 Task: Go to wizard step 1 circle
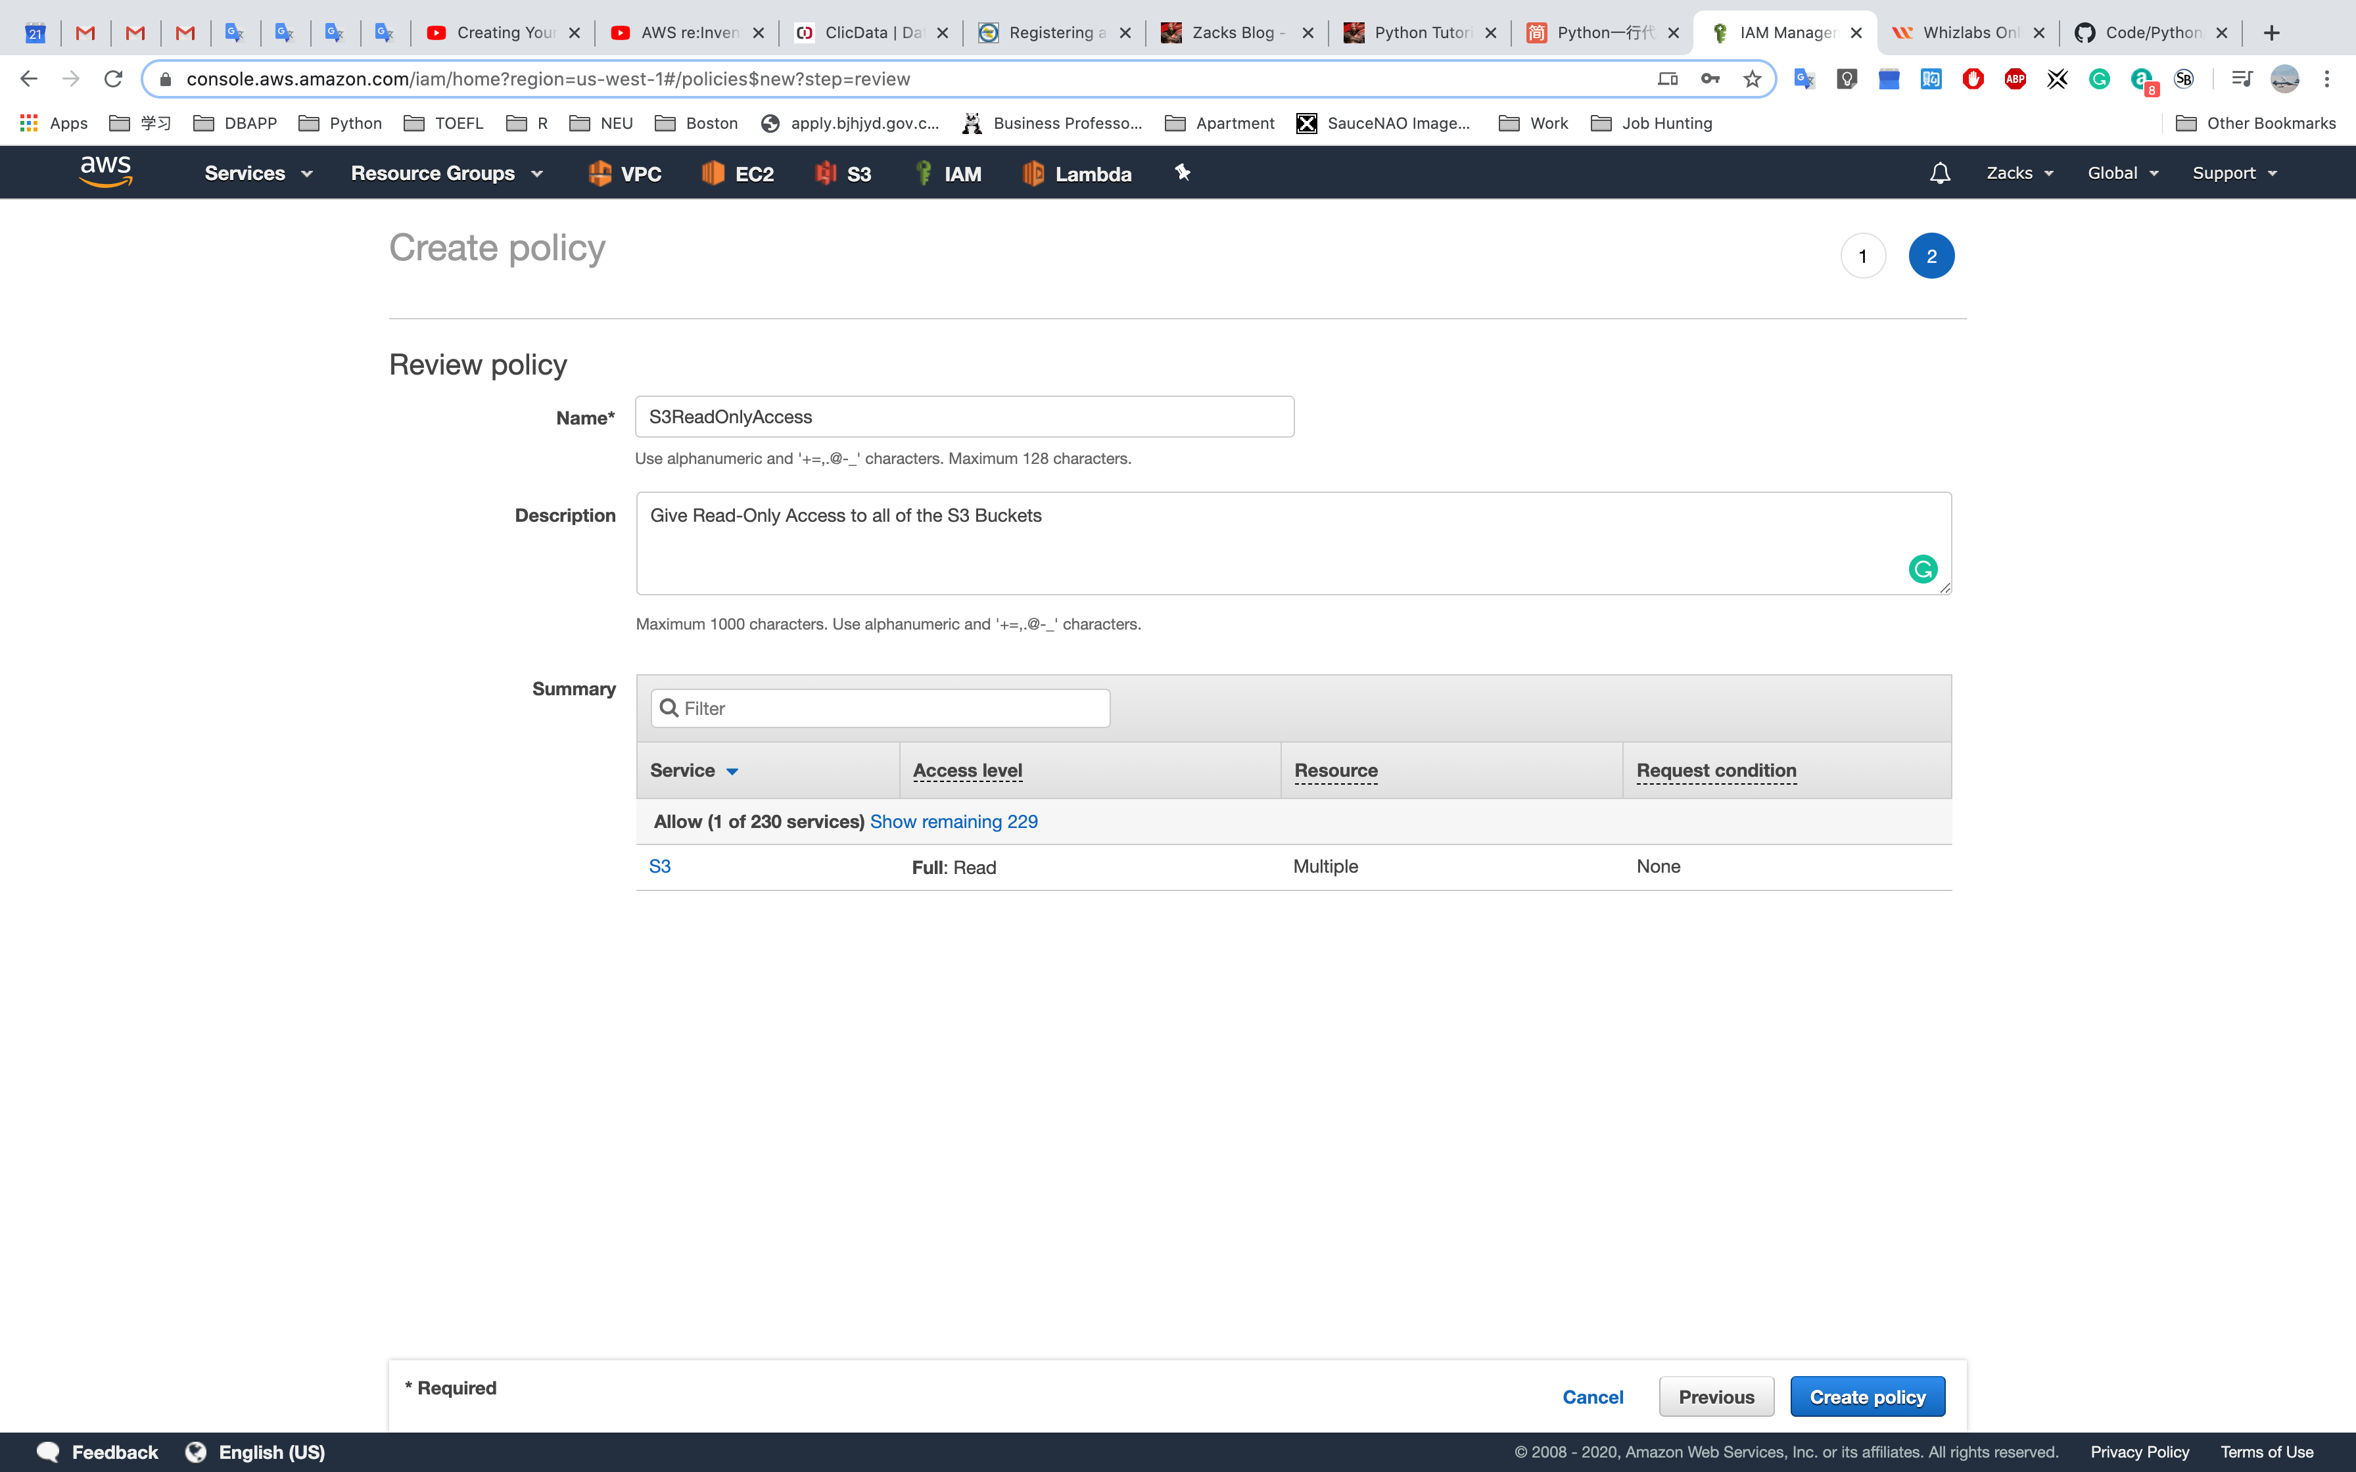point(1862,256)
